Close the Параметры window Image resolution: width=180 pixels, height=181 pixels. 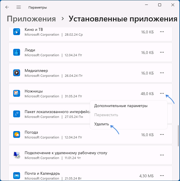click(173, 5)
